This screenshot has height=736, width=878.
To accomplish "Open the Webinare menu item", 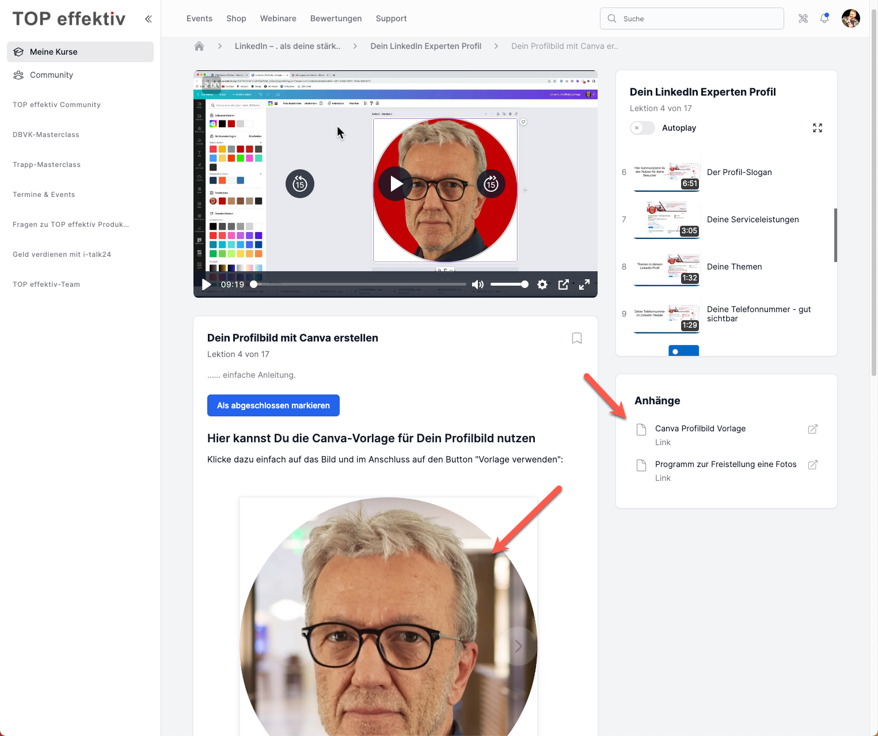I will pyautogui.click(x=278, y=18).
